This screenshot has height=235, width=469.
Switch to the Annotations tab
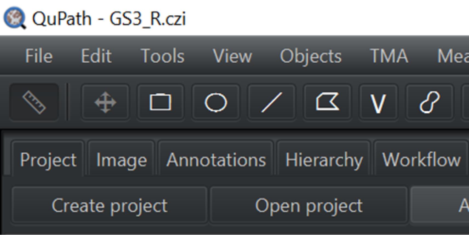(x=216, y=160)
